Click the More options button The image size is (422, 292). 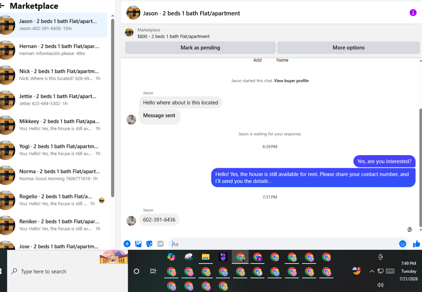click(x=349, y=47)
